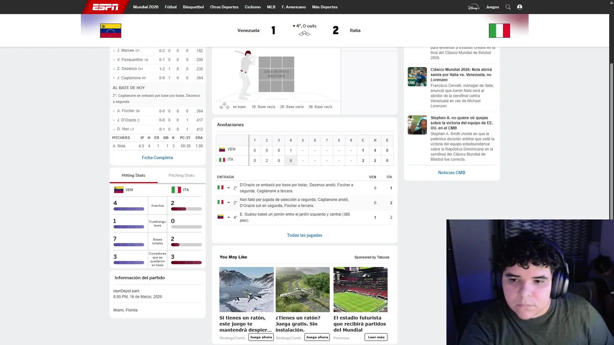This screenshot has width=614, height=345.
Task: Click the Italia team name in the header
Action: pos(355,31)
